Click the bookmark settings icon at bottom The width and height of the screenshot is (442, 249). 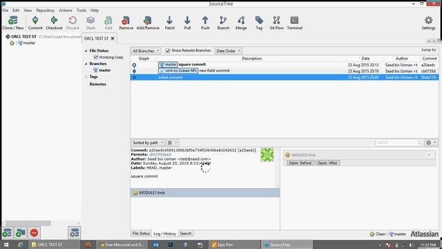click(75, 233)
